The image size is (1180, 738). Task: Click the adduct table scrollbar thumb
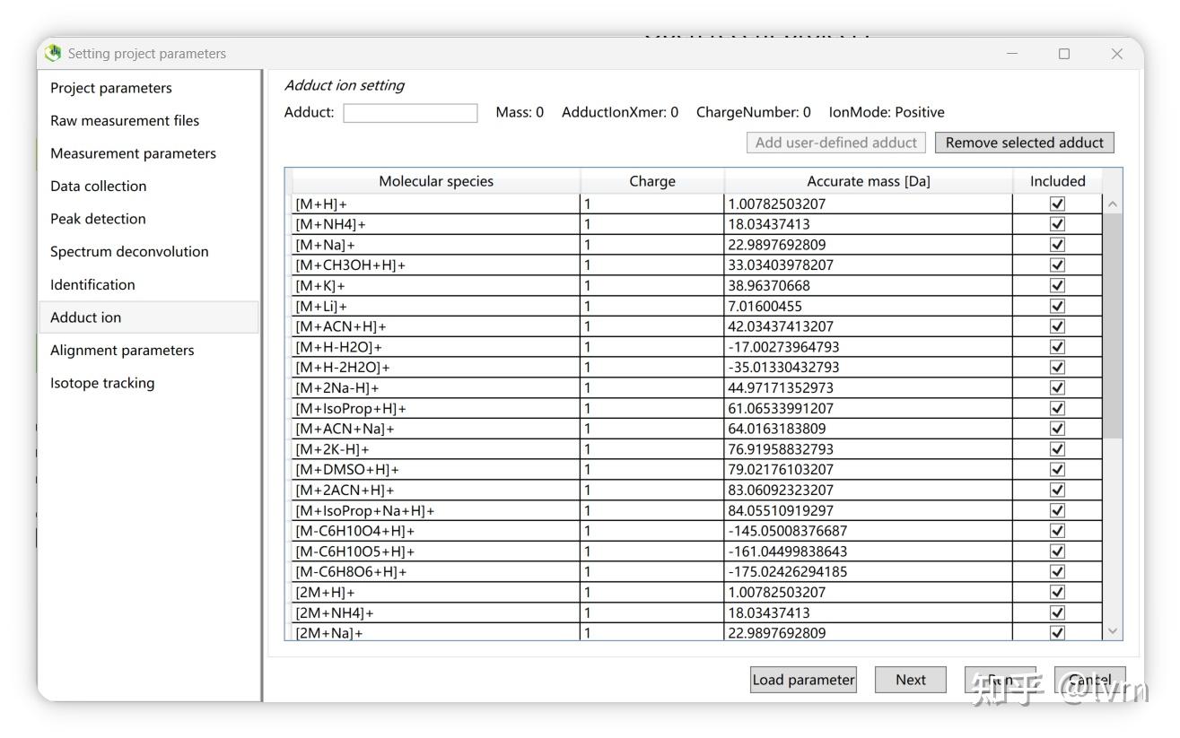click(x=1113, y=326)
